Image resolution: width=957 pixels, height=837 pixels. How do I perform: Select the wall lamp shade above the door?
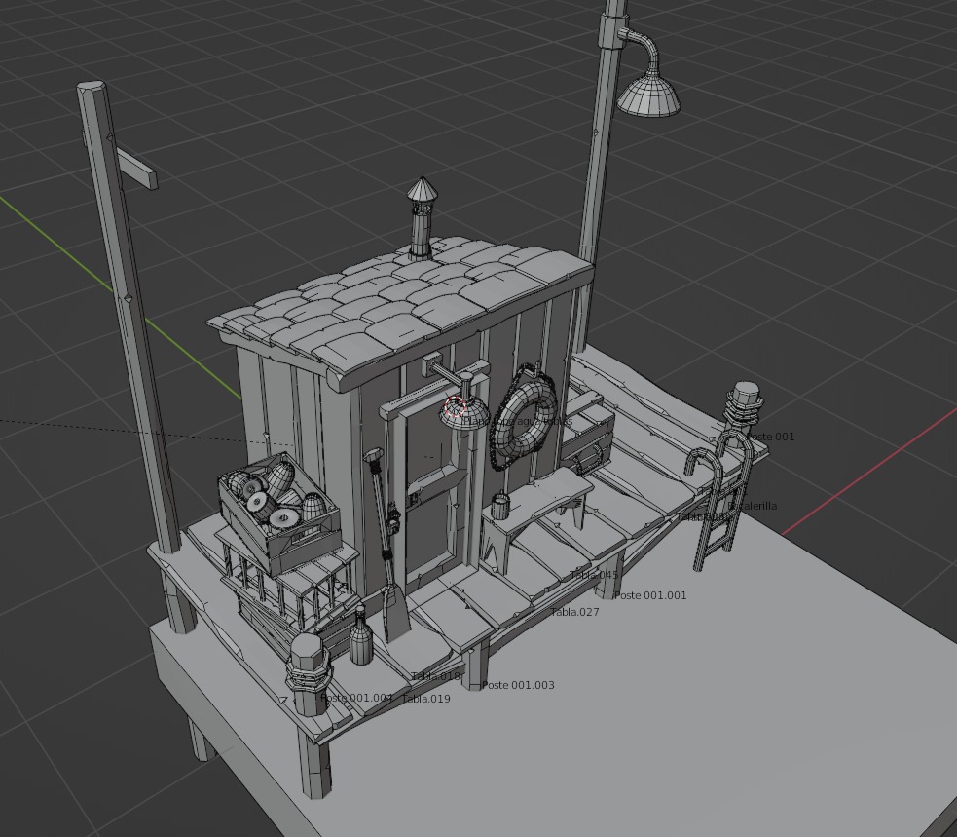463,412
